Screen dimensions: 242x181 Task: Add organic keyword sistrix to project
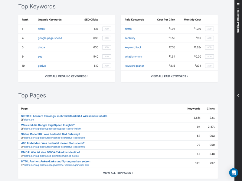coord(106,29)
